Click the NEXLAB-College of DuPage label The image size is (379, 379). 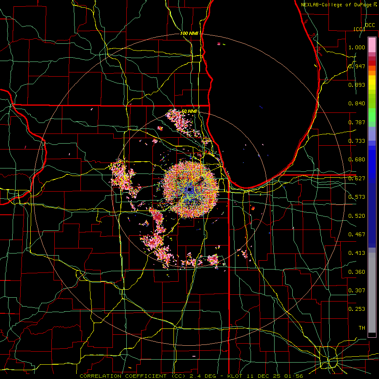(x=337, y=5)
